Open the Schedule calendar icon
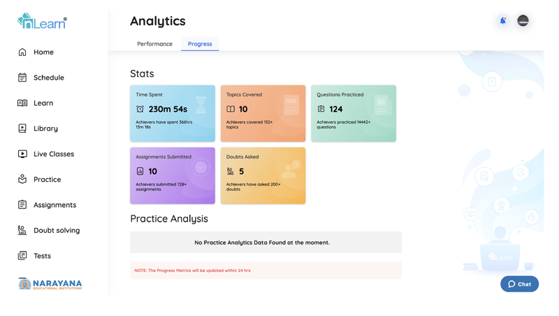Image resolution: width=559 pixels, height=316 pixels. 22,78
